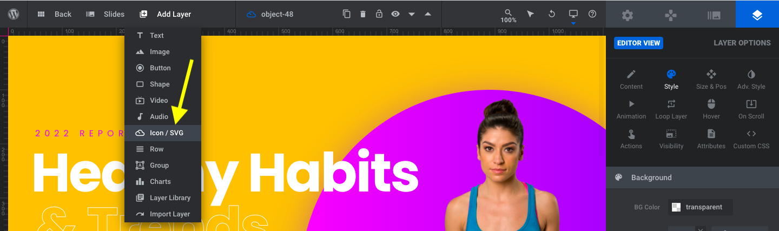
Task: Choose Icon / SVG layer type
Action: click(x=162, y=133)
